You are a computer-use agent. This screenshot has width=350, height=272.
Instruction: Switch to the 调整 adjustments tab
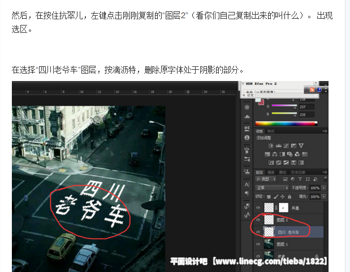[x=259, y=131]
